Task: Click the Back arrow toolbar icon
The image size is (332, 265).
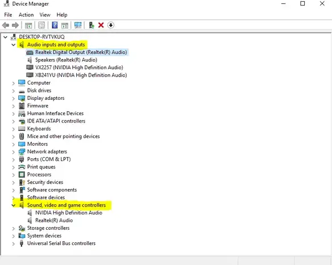Action: point(6,26)
